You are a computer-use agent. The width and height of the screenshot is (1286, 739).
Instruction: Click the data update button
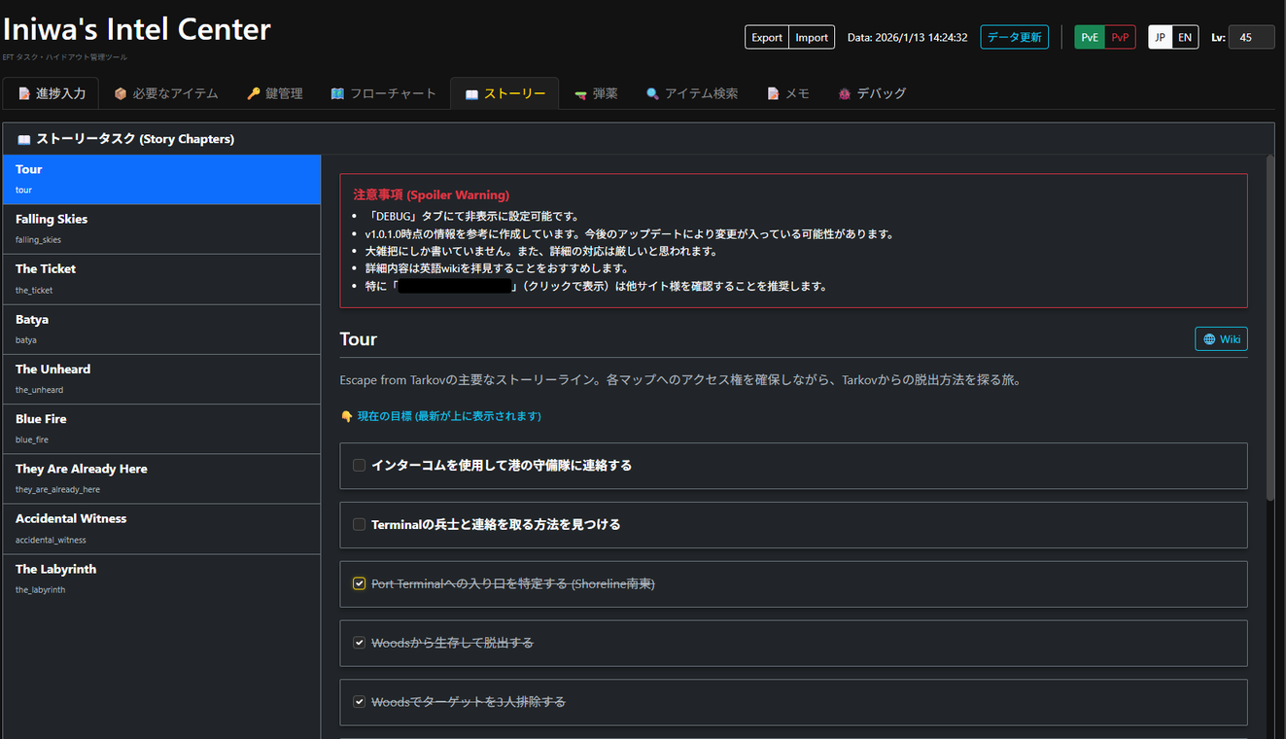[1014, 38]
